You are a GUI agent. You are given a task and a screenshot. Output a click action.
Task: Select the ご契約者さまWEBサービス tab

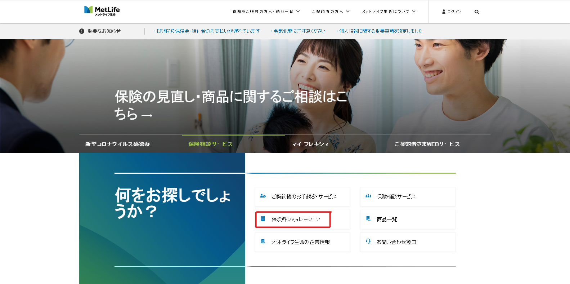(427, 144)
